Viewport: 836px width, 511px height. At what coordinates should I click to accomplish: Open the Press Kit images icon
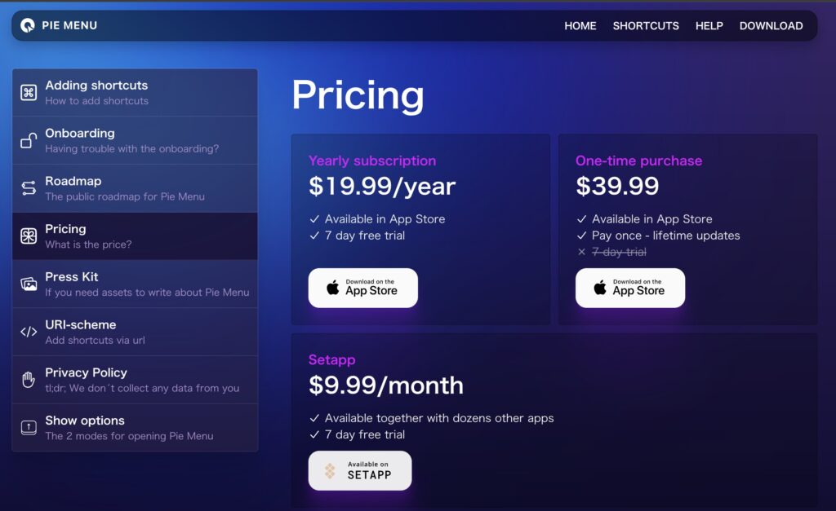pos(29,284)
